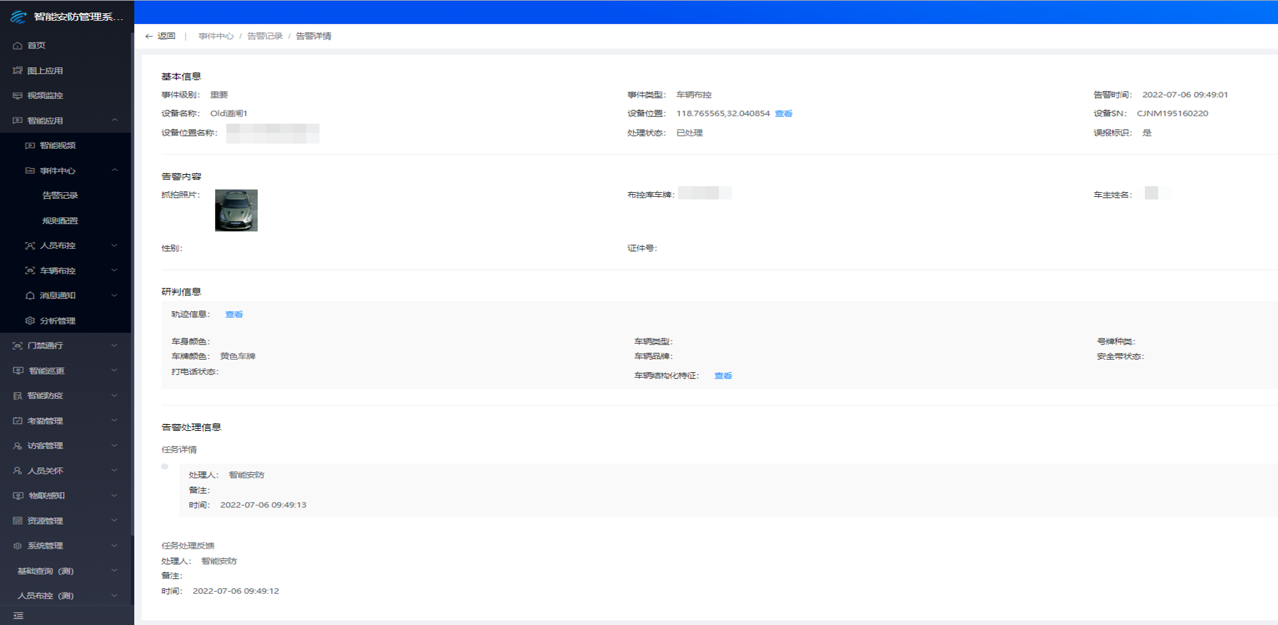
Task: Click the 访客管理 person icon
Action: click(17, 446)
